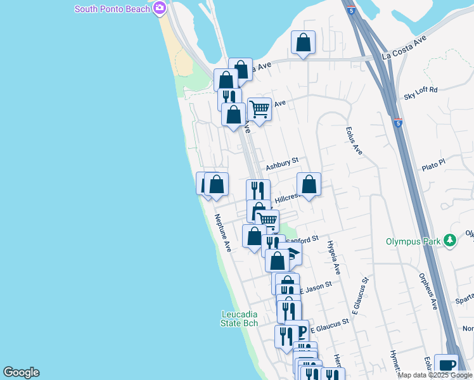Click the Plato Pl street label
Image resolution: width=474 pixels, height=380 pixels.
click(x=433, y=165)
